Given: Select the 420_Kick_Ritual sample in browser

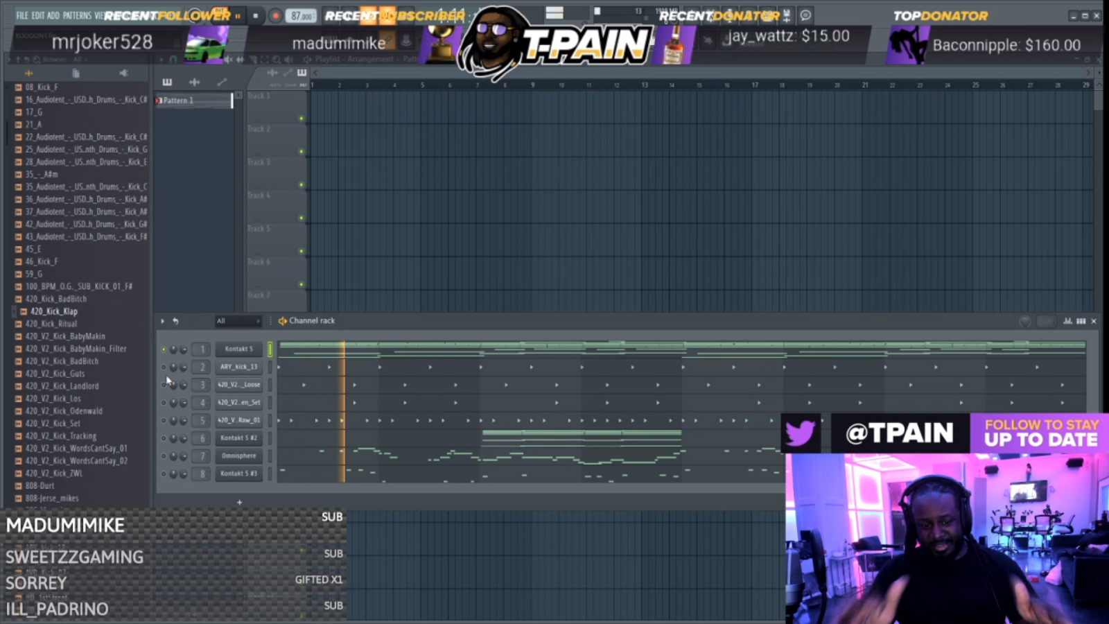Looking at the screenshot, I should tap(51, 324).
